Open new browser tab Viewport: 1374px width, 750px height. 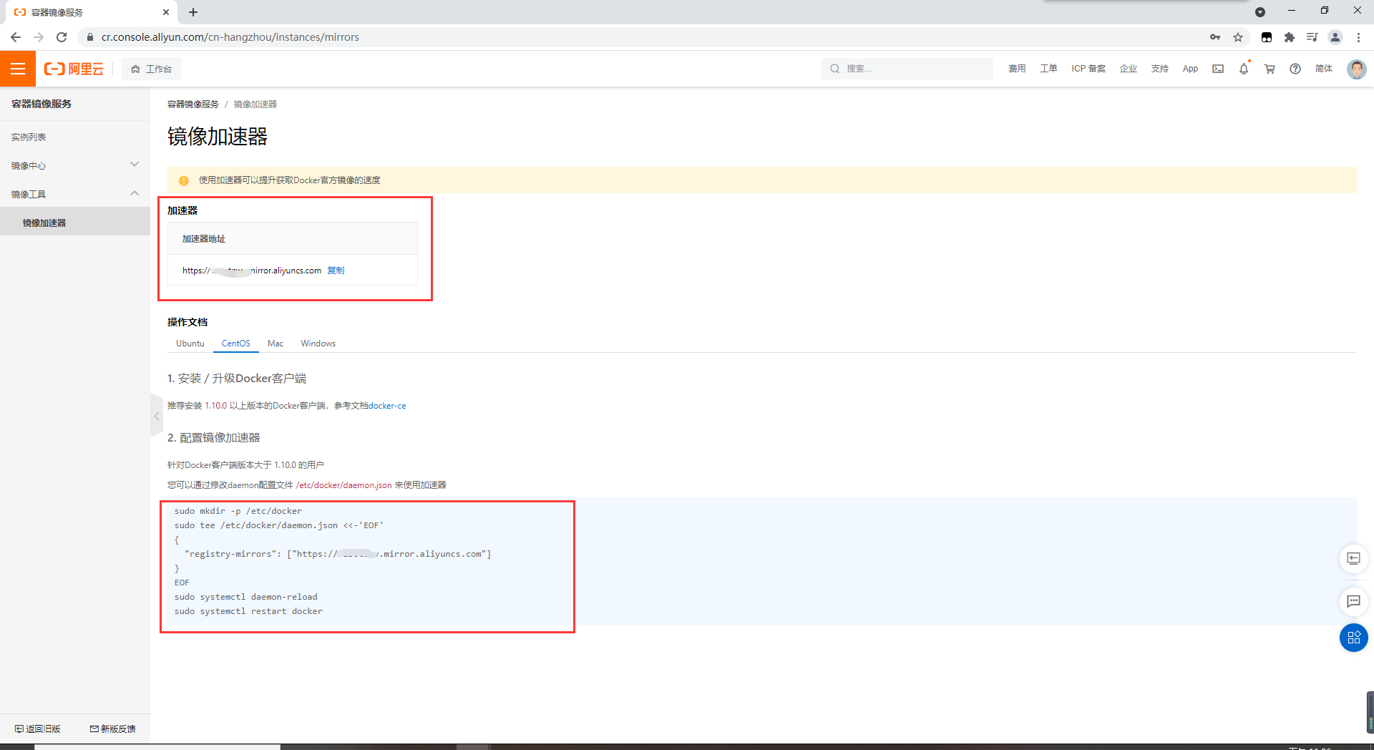193,12
